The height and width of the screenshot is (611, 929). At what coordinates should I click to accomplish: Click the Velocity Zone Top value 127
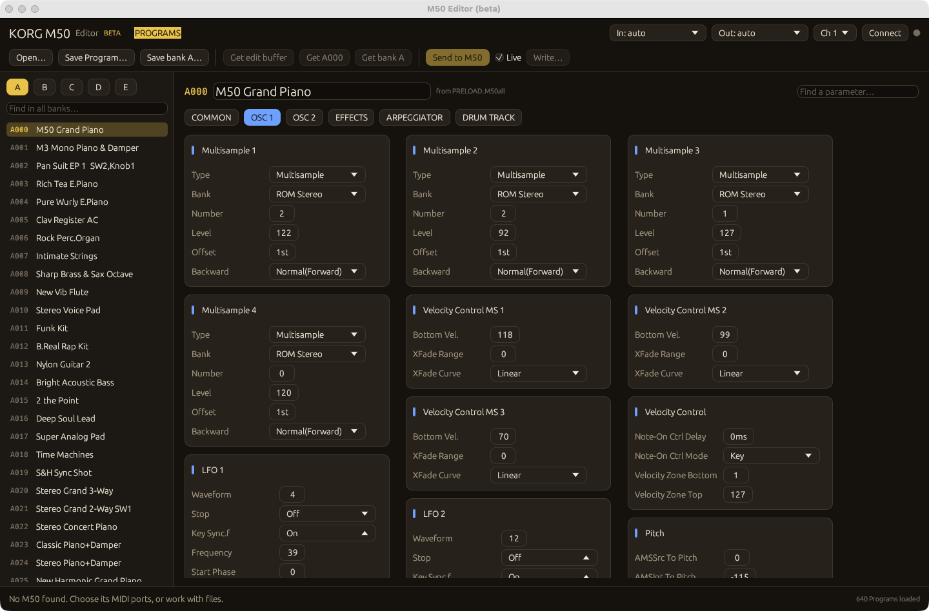click(738, 494)
